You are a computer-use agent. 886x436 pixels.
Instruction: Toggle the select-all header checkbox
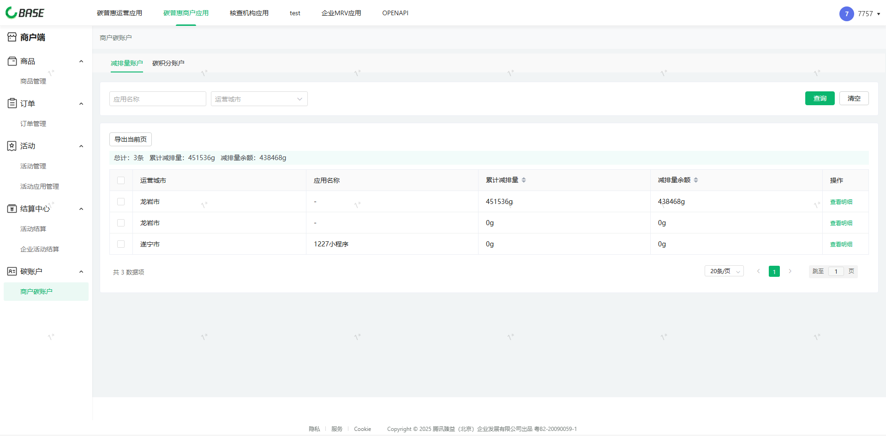point(121,180)
